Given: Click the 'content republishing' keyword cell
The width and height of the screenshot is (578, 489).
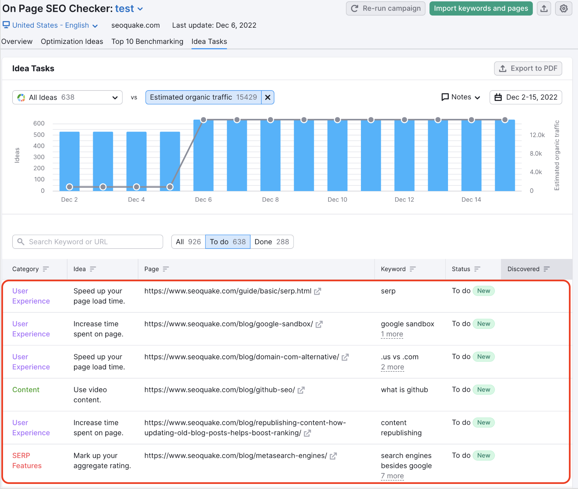Looking at the screenshot, I should click(401, 428).
